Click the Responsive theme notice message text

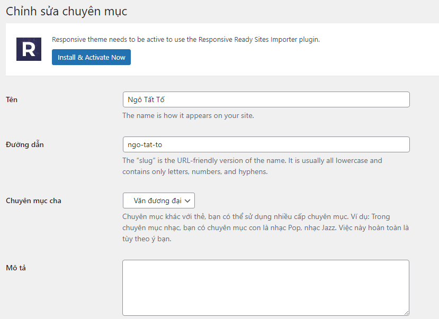(x=185, y=39)
